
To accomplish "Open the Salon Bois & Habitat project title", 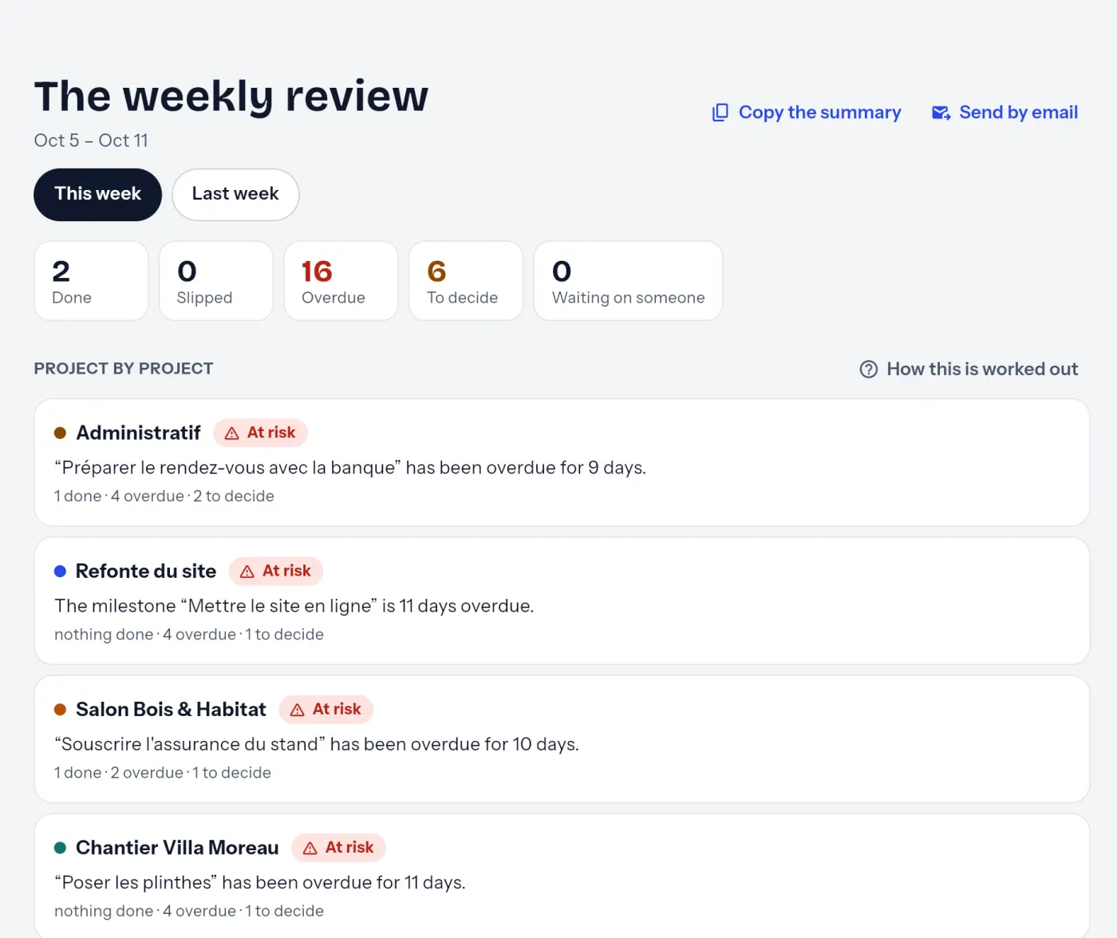I will [x=171, y=709].
